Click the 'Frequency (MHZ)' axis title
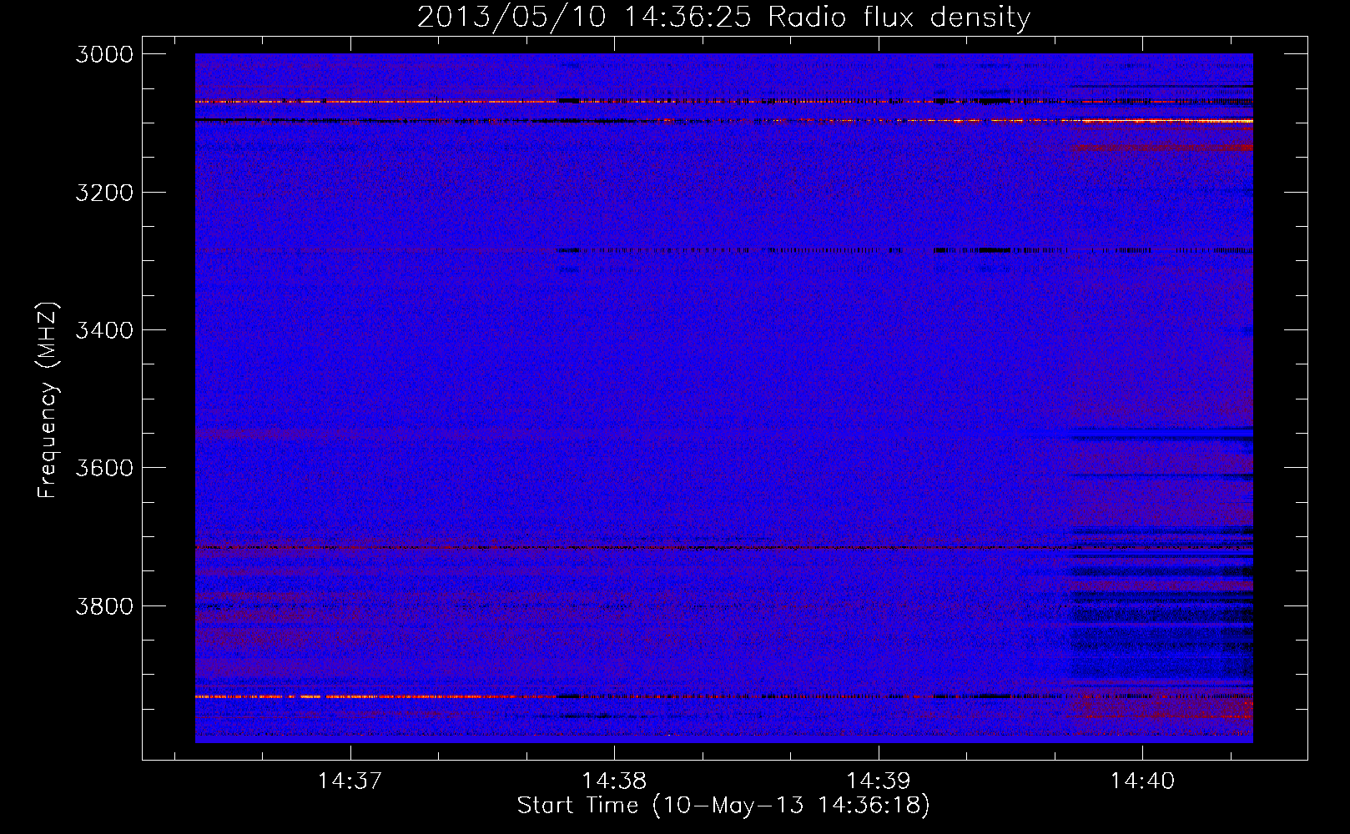Image resolution: width=1350 pixels, height=834 pixels. coord(48,400)
